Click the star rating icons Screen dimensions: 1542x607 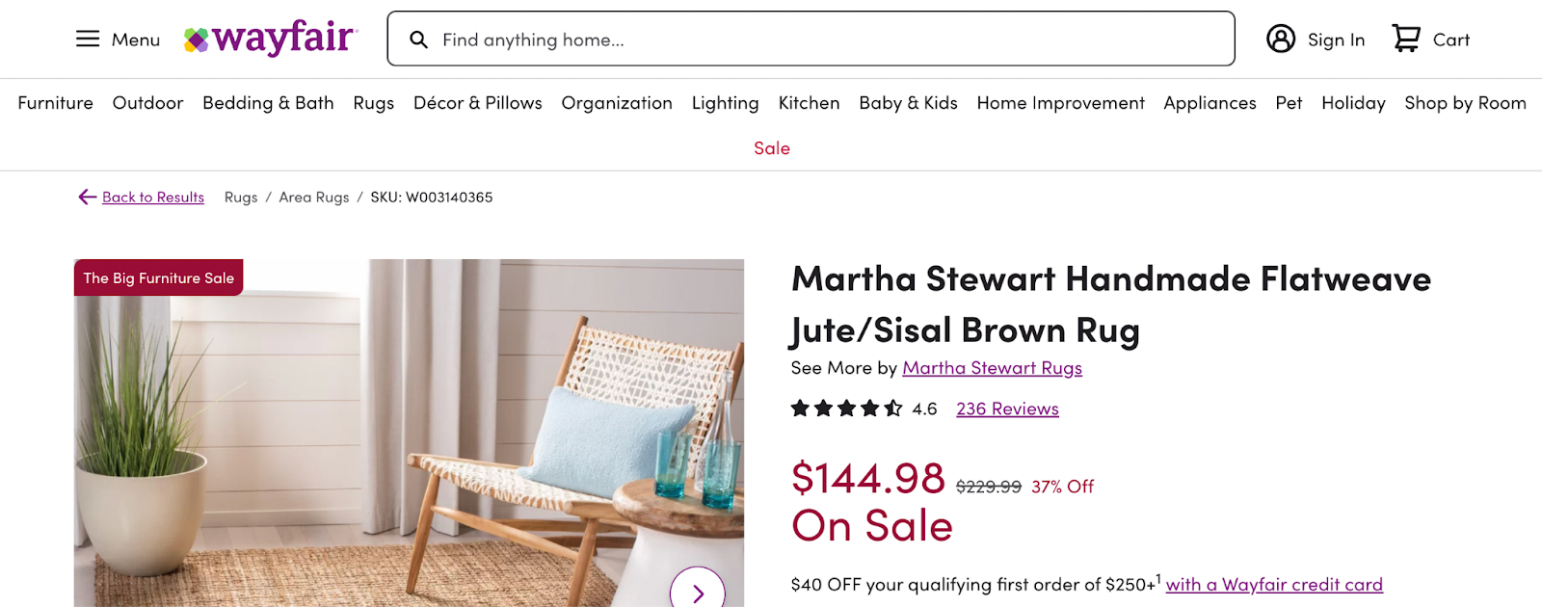coord(846,409)
